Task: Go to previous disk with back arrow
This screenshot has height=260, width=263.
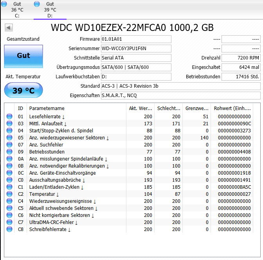Action: (x=9, y=27)
